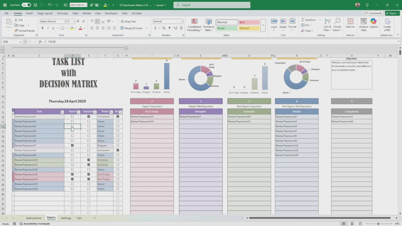402x226 pixels.
Task: Open the General number format dropdown
Action: 181,22
